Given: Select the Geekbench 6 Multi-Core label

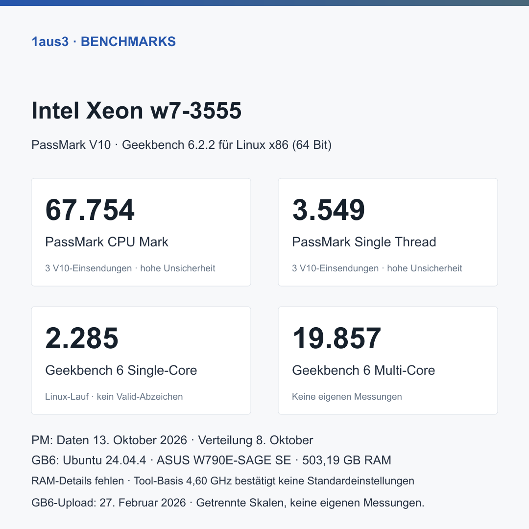Looking at the screenshot, I should coord(363,370).
